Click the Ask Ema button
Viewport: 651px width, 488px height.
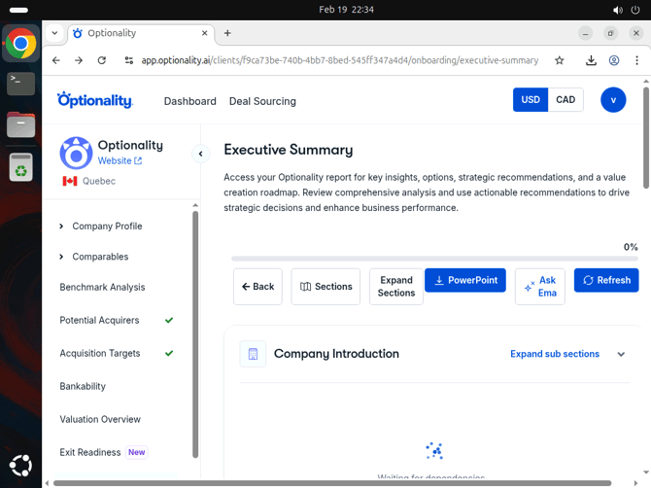point(539,287)
